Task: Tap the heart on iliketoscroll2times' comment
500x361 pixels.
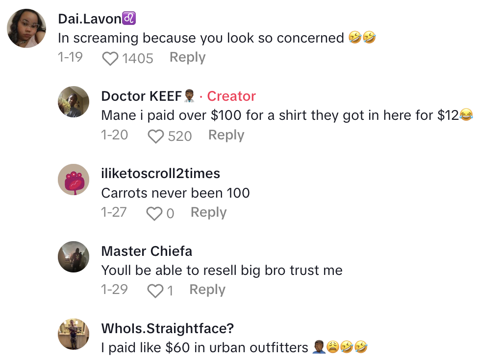Action: [154, 214]
